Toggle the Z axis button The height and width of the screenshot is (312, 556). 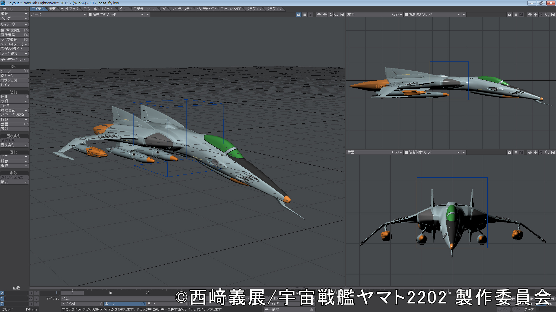[x=3, y=304]
